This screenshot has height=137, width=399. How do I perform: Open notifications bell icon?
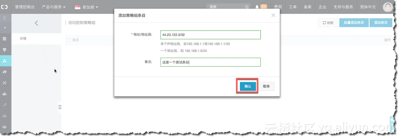[257, 7]
